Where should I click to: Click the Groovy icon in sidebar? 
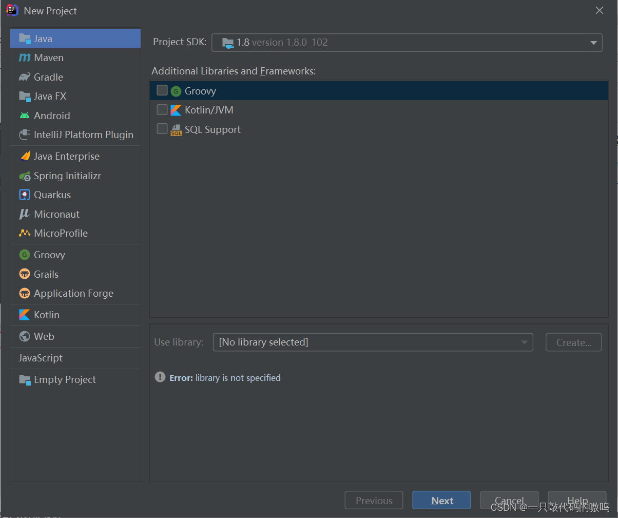(x=25, y=255)
